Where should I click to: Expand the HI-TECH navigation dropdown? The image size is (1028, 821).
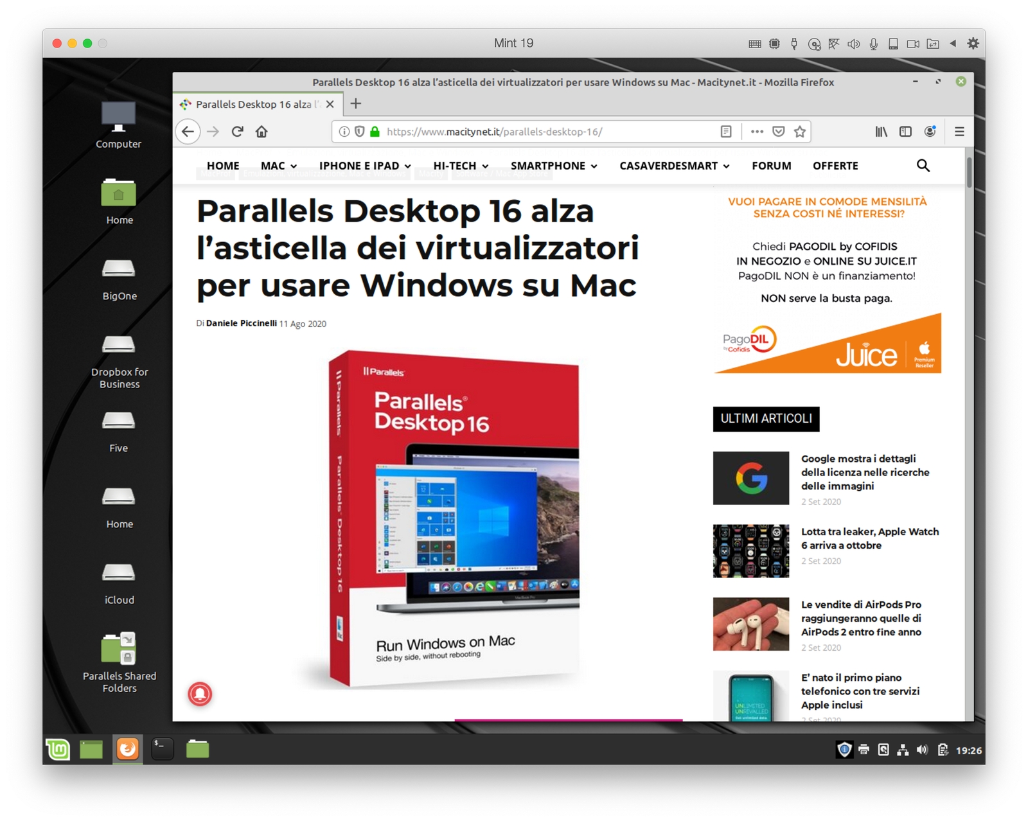pos(461,166)
